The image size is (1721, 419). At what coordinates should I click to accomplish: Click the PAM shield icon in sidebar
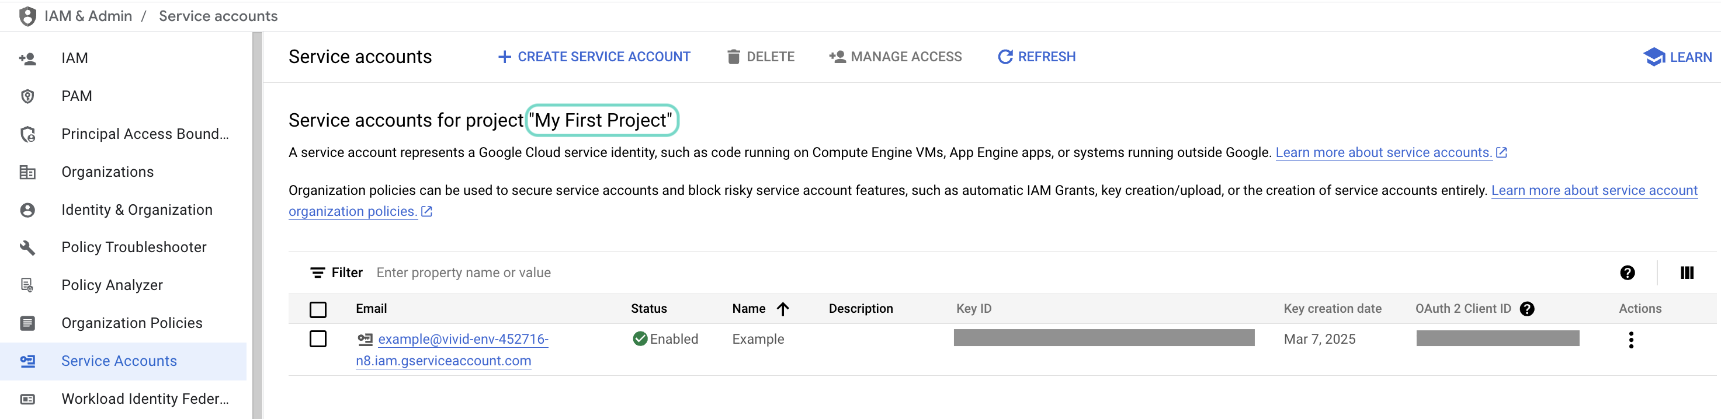pos(27,96)
